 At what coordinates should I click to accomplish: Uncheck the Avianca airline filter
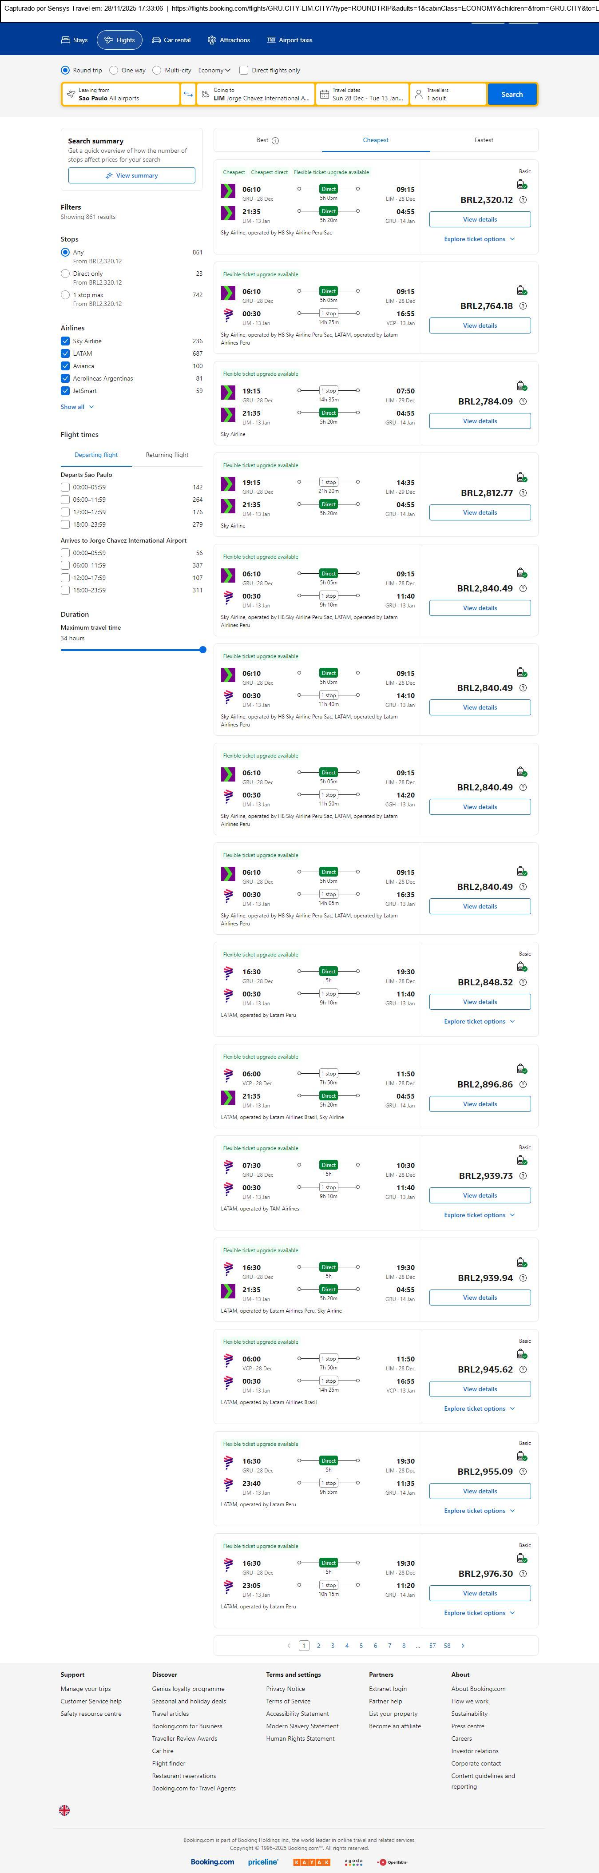click(x=65, y=366)
